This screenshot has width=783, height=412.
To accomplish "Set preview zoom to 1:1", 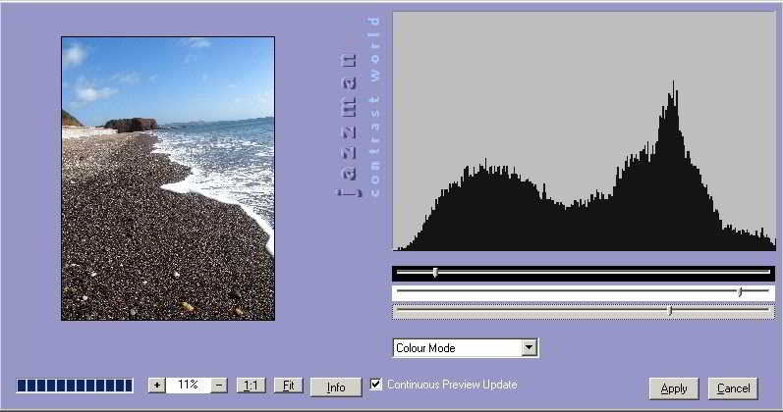I will [252, 386].
